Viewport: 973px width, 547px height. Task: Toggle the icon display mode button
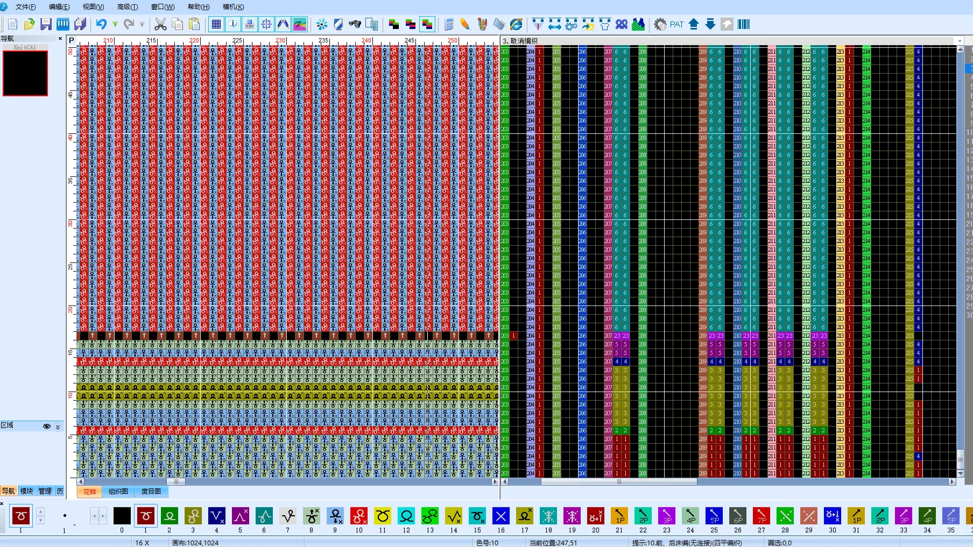[x=250, y=24]
